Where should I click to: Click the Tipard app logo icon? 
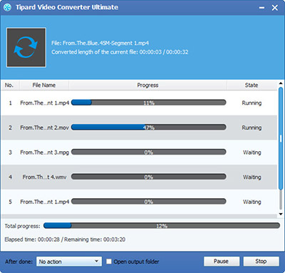pyautogui.click(x=8, y=7)
